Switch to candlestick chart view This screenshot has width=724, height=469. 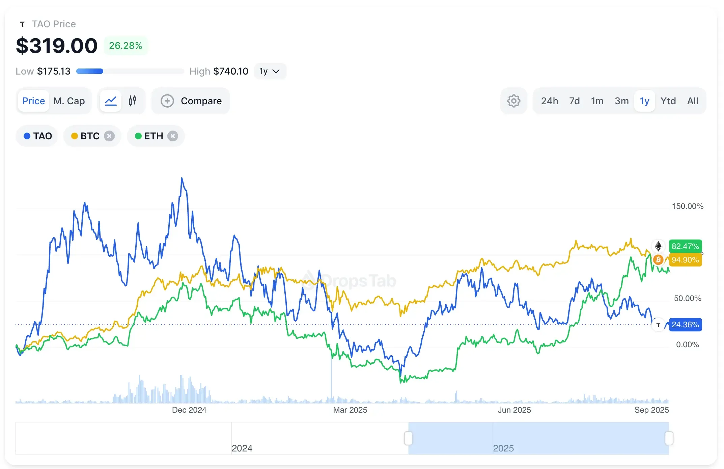click(x=132, y=101)
